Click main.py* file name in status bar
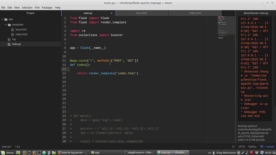This screenshot has height=155, width=276. pyautogui.click(x=6, y=146)
